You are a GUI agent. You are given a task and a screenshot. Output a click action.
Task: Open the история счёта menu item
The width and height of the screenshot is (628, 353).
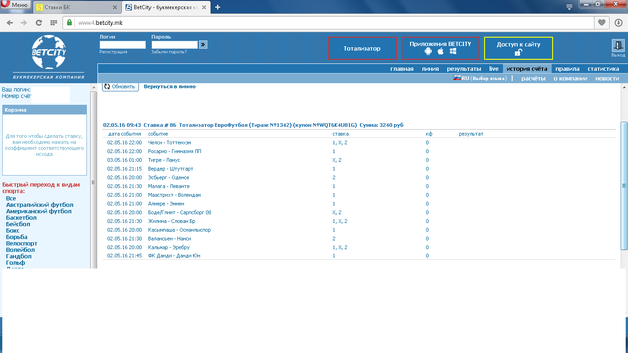click(527, 69)
